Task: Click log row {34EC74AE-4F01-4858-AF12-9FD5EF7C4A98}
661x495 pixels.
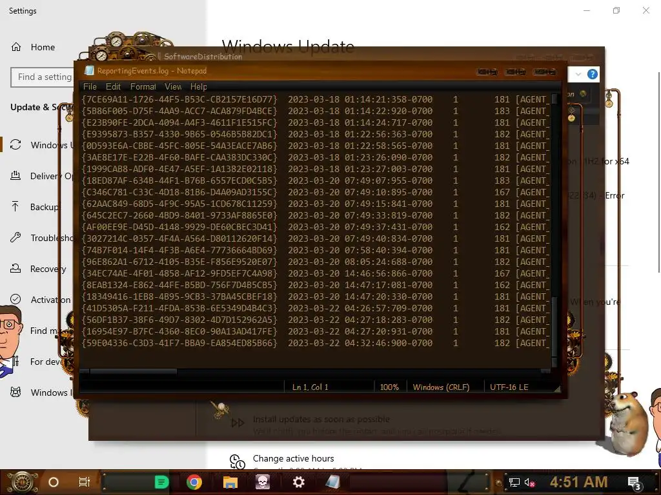Action: pyautogui.click(x=315, y=273)
